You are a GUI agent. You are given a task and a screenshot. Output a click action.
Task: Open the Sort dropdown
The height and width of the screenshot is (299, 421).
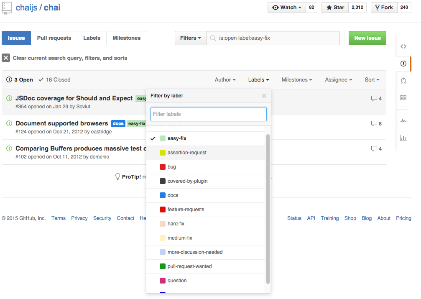[372, 80]
